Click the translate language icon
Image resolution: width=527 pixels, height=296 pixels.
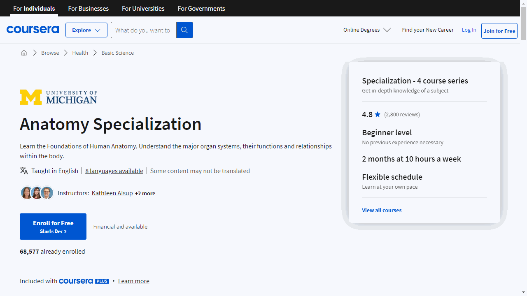pos(24,171)
